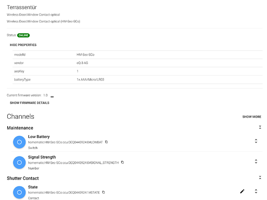Viewport: 267px width, 200px height.
Task: Collapse the Shutter Contact channel group
Action: tap(260, 178)
